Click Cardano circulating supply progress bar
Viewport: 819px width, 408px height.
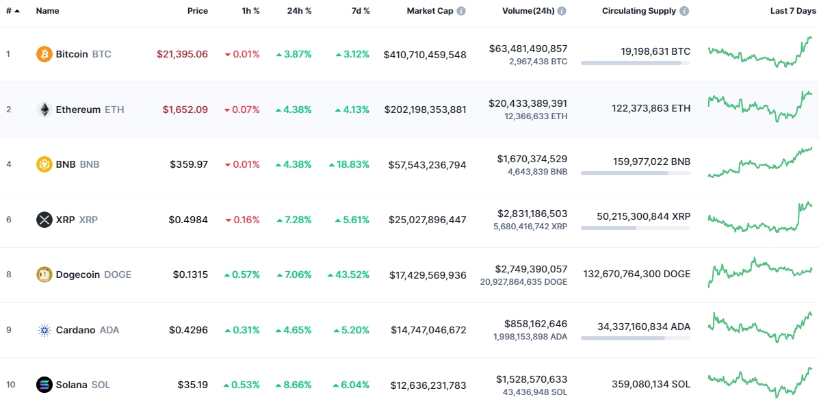(635, 338)
